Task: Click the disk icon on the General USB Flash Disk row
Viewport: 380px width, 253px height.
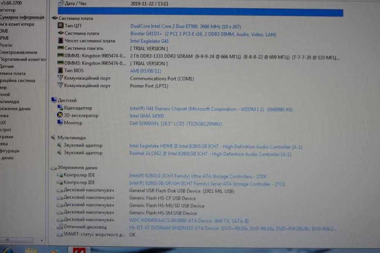Action: point(60,190)
